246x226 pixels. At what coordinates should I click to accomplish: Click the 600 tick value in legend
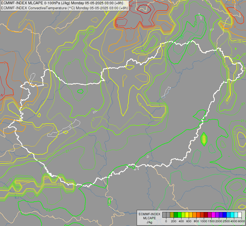(x=189, y=221)
